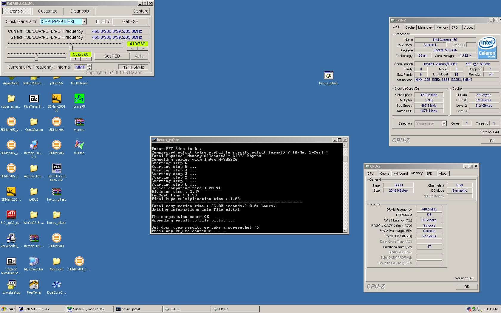Open About tab in lower CPU-Z window
The height and width of the screenshot is (313, 501).
tap(443, 173)
